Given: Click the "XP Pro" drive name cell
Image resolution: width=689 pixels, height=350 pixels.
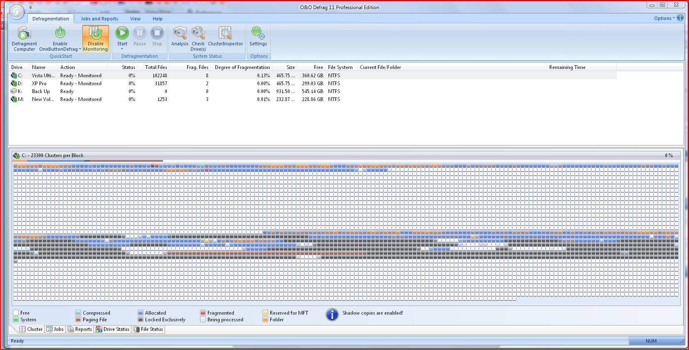Looking at the screenshot, I should [x=39, y=84].
